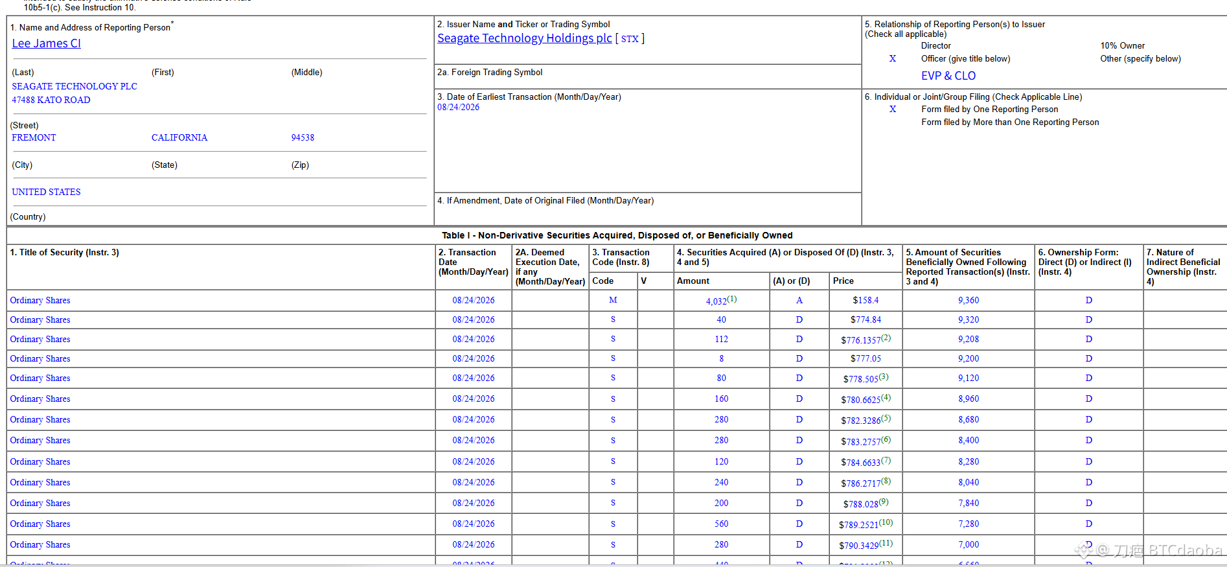
Task: Click beneficially owned amount 7,280
Action: [x=969, y=524]
